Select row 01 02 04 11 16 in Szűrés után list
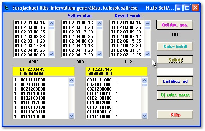Viewport: 205px width, 131px height. point(79,46)
